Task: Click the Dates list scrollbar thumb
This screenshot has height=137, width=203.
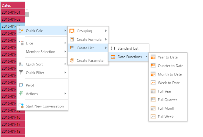Action: [27, 14]
